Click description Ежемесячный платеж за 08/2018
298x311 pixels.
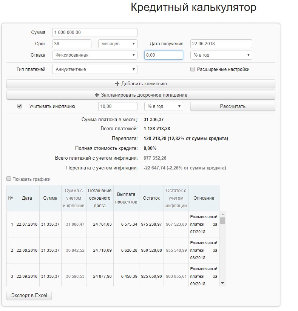pyautogui.click(x=204, y=250)
